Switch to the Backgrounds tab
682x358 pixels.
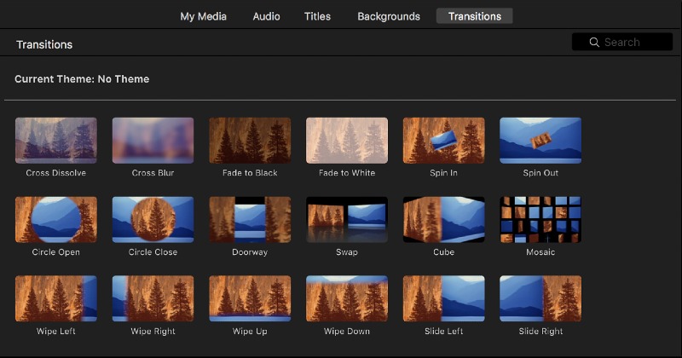(x=389, y=16)
